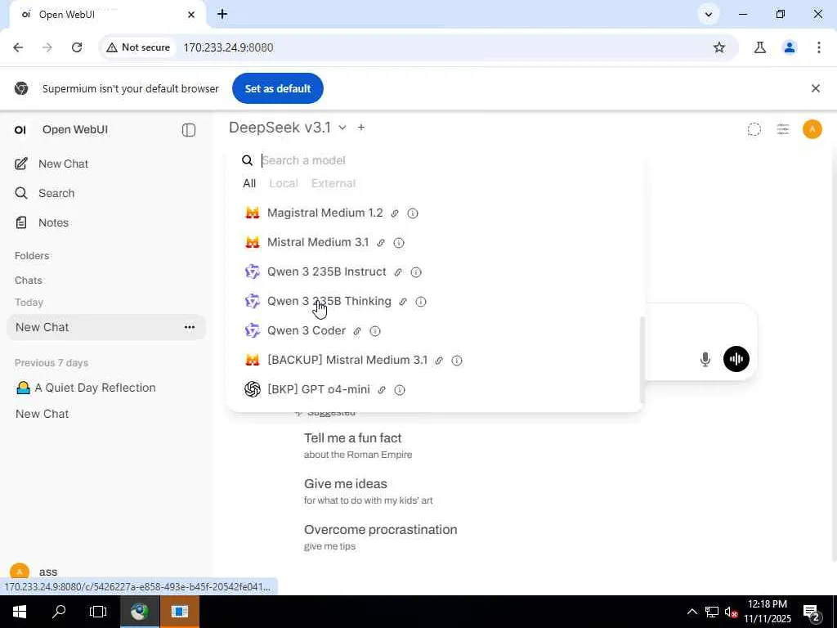Screen dimensions: 837x628
Task: Open a new browser tab
Action: click(222, 15)
